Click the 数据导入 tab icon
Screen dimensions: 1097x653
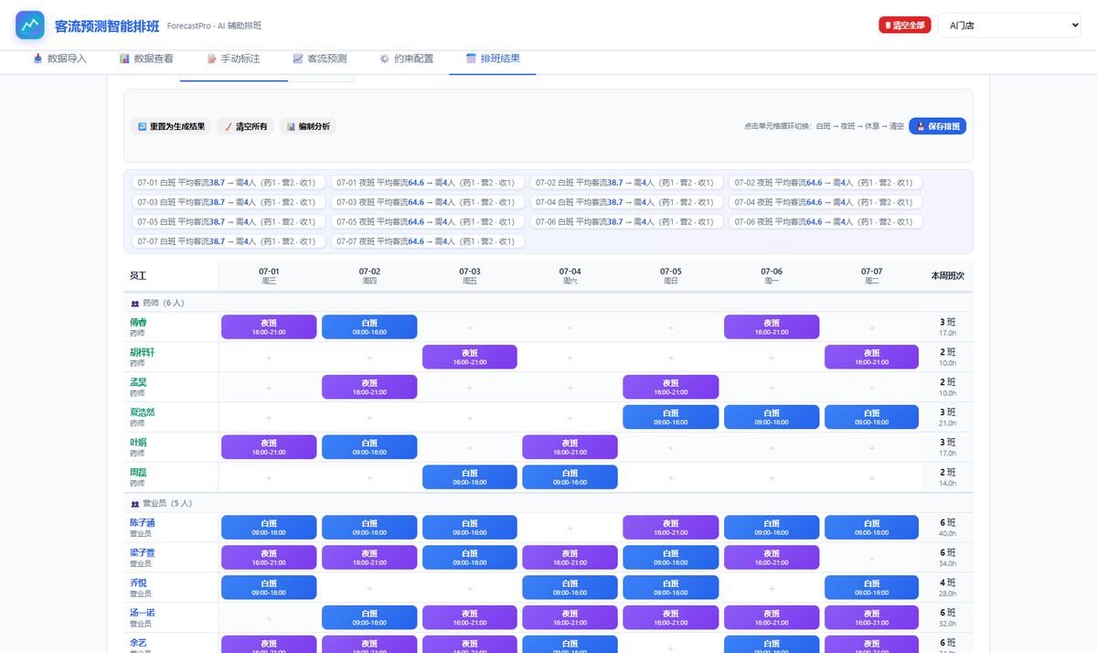click(x=37, y=59)
